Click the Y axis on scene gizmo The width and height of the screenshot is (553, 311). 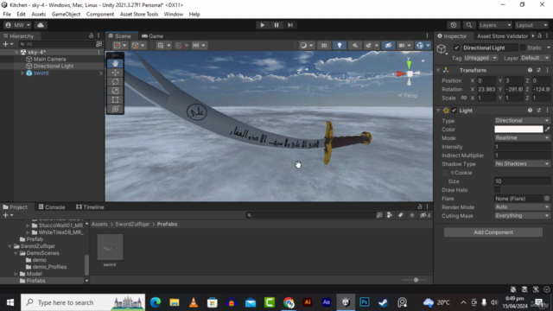[x=409, y=65]
